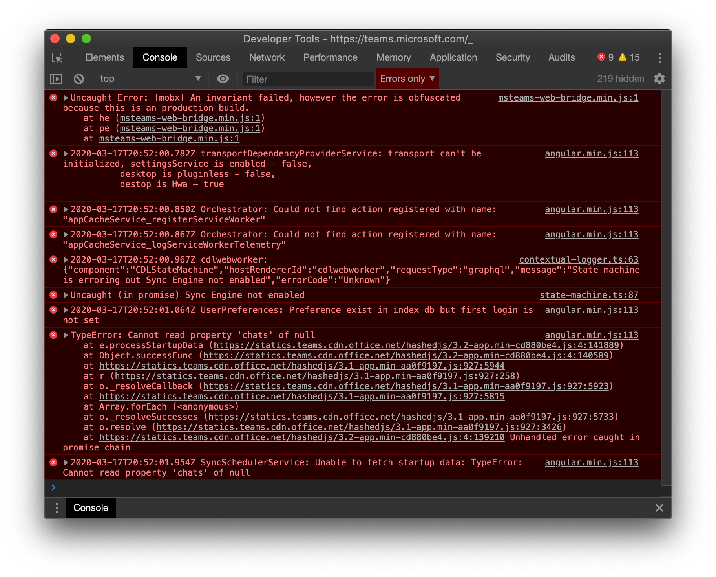This screenshot has height=577, width=716.
Task: Click the red error count icon
Action: tap(601, 57)
